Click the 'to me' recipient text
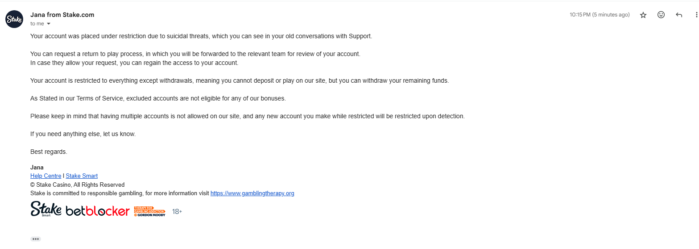 pos(37,24)
